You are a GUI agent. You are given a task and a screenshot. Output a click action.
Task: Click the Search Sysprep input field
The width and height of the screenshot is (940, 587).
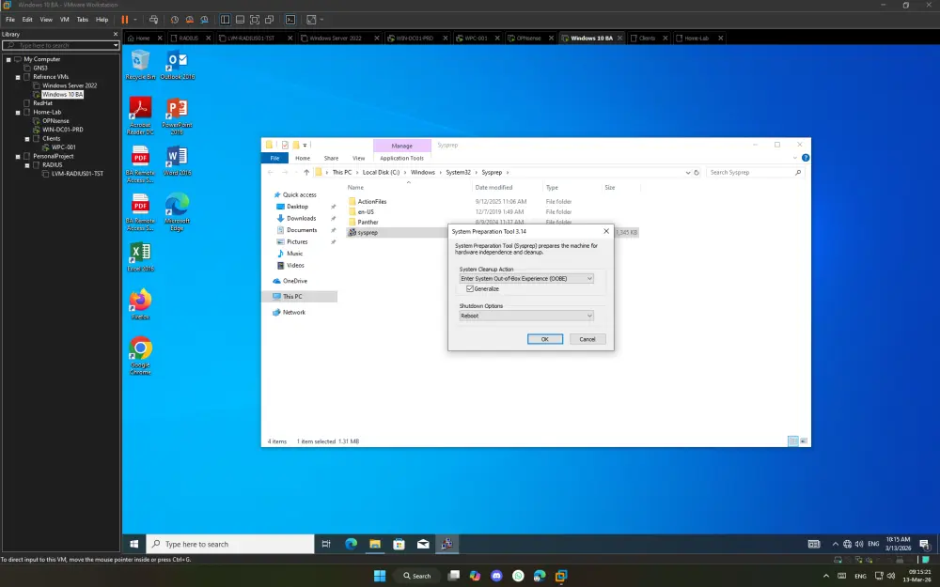point(754,173)
